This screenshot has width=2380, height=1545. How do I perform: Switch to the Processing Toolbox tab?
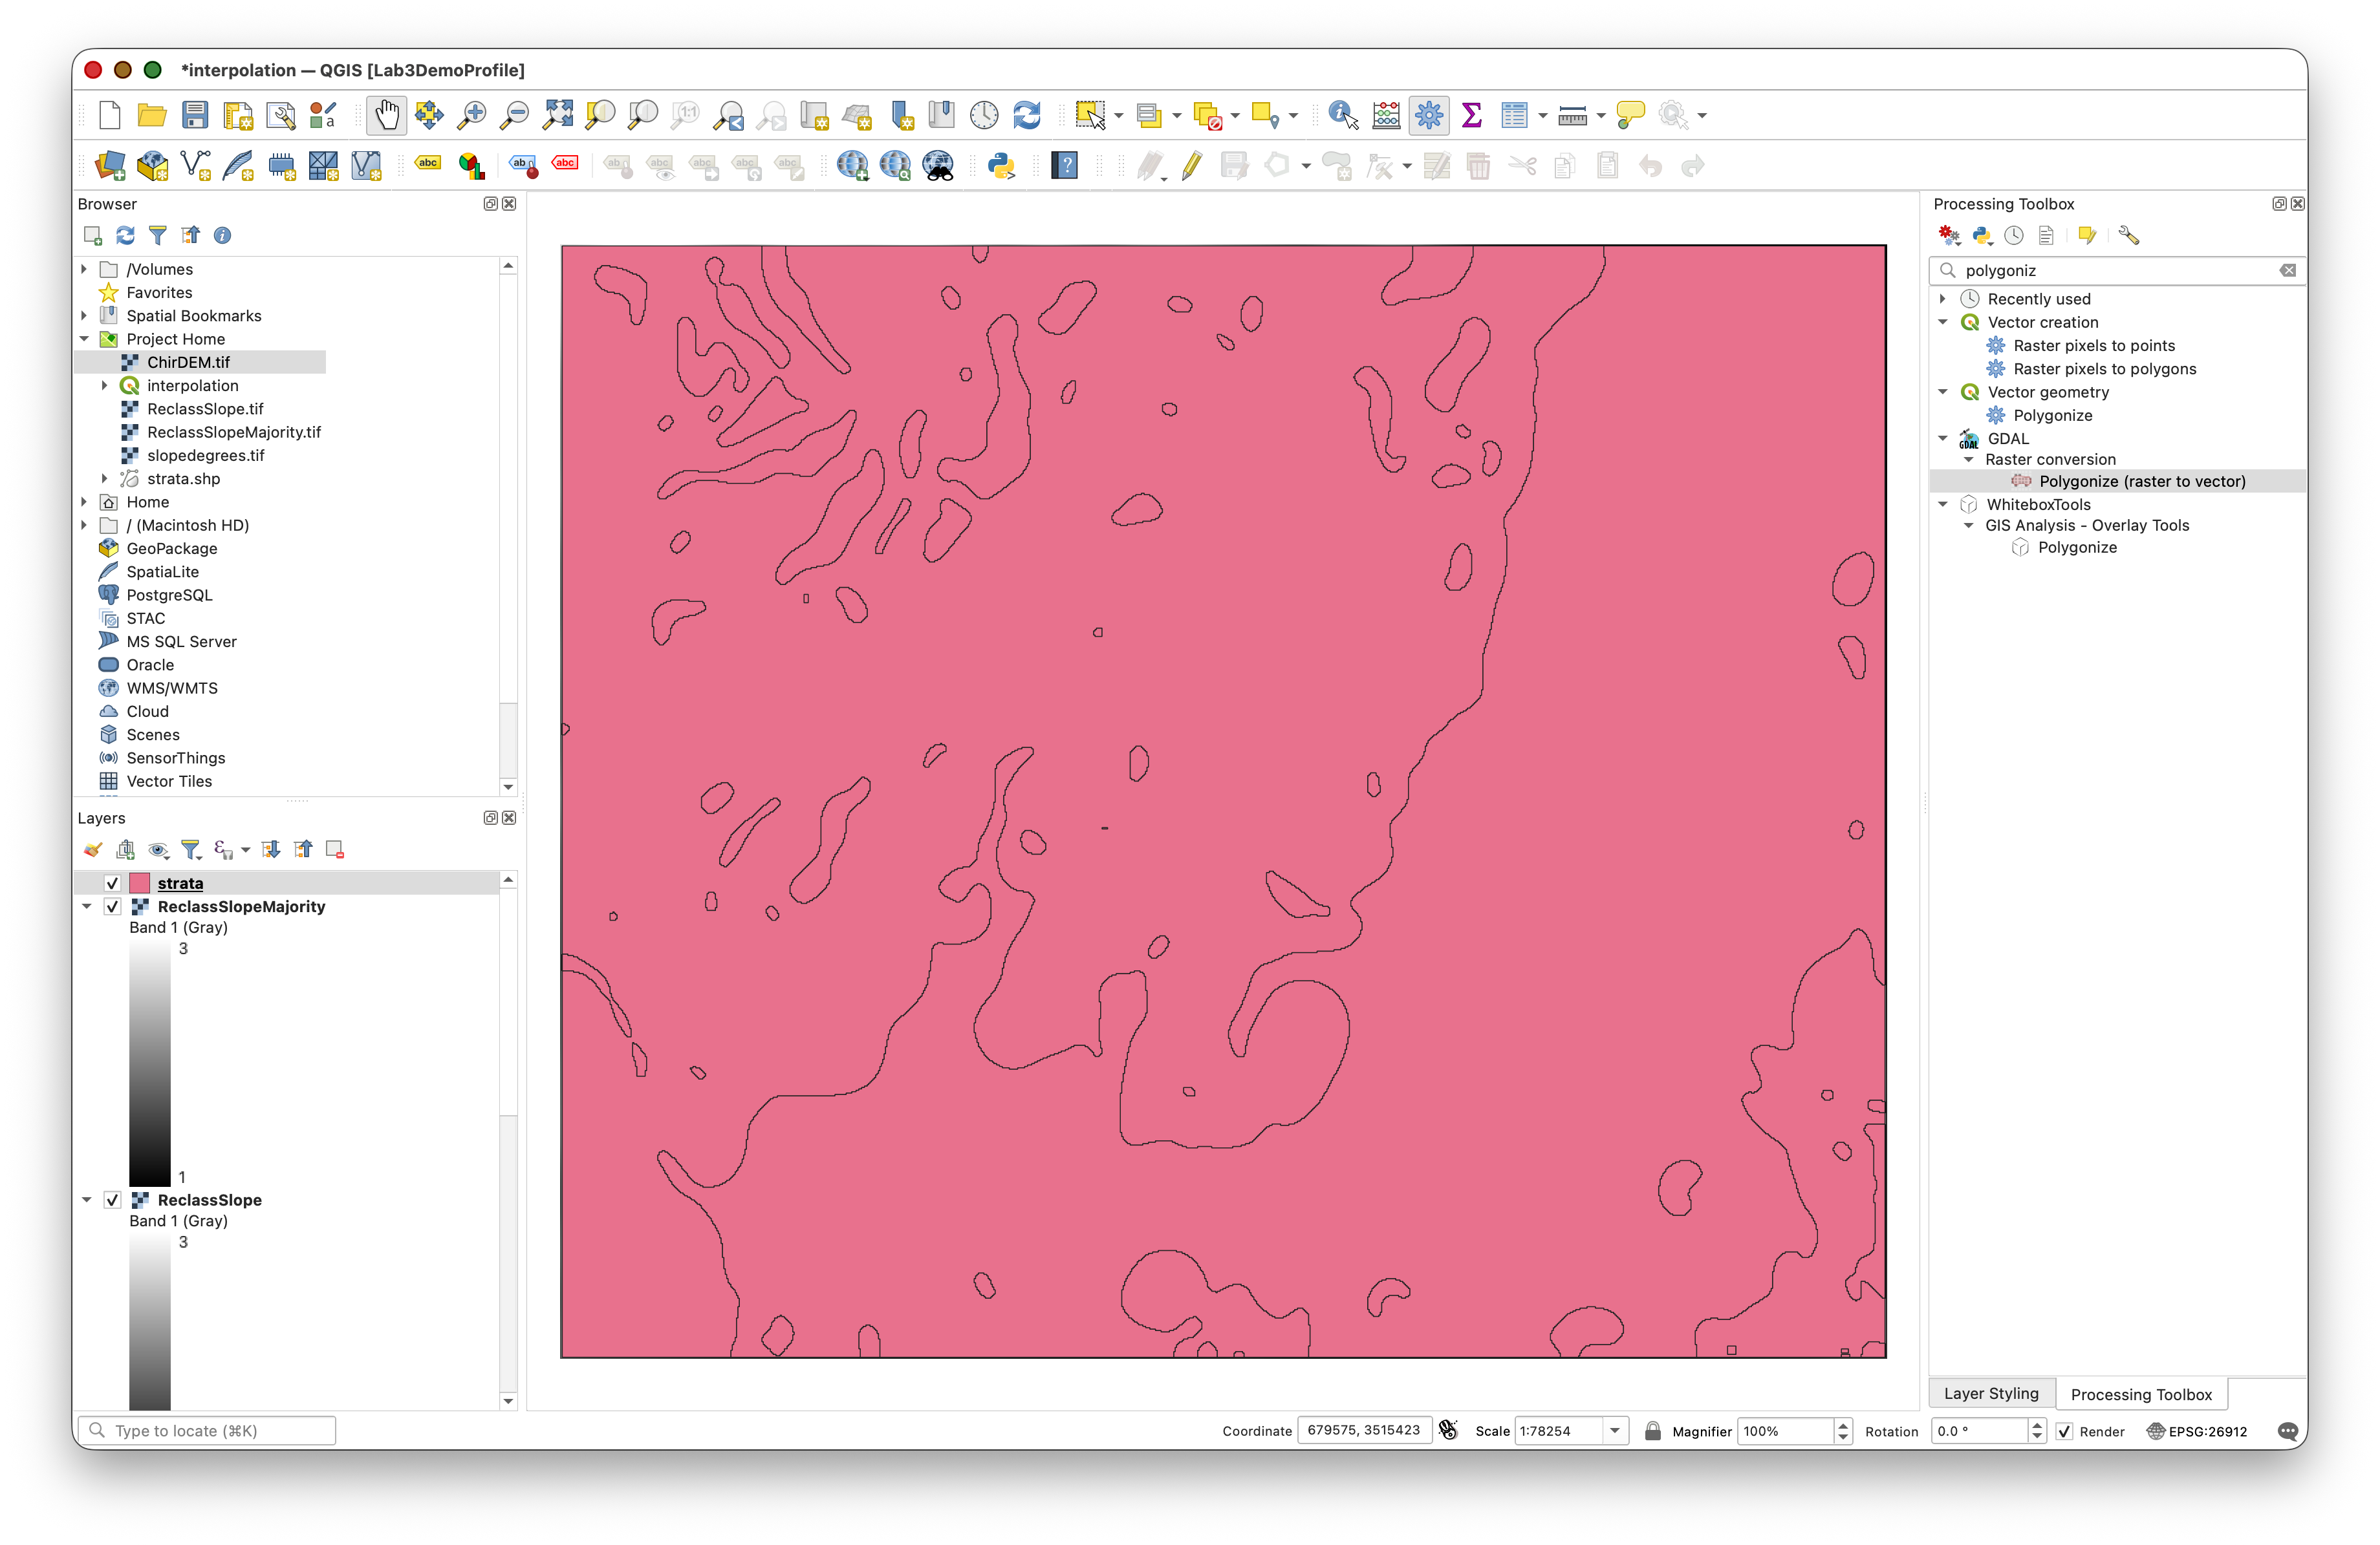(2141, 1394)
